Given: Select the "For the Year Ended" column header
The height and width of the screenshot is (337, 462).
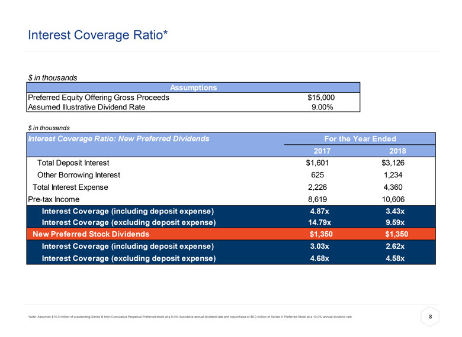Looking at the screenshot, I should (360, 139).
